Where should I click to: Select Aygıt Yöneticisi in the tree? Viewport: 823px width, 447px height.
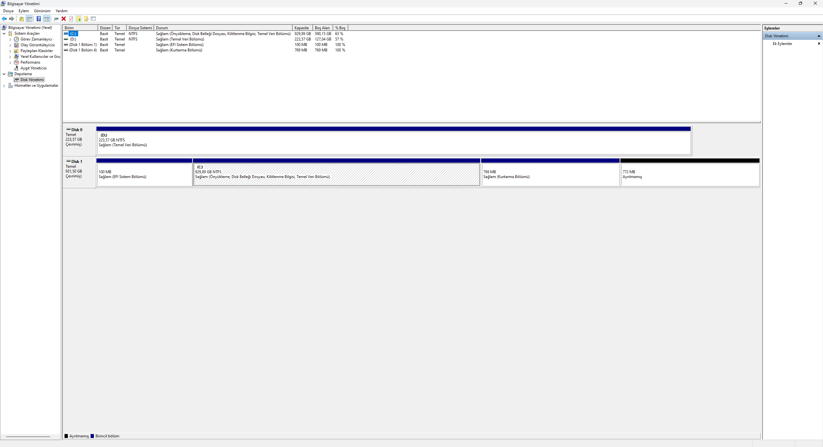click(33, 68)
